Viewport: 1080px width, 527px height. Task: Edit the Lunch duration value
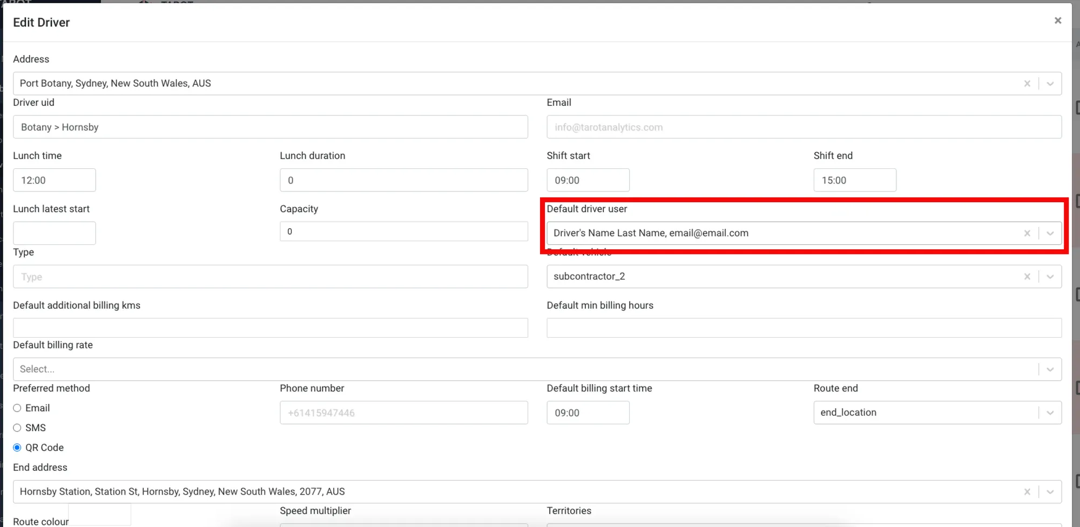(x=404, y=180)
